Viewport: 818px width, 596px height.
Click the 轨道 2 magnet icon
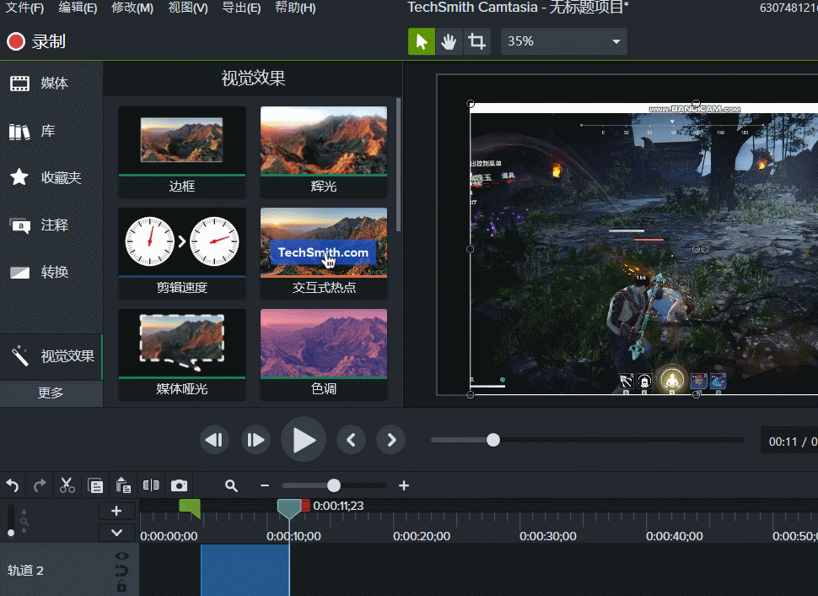click(121, 571)
